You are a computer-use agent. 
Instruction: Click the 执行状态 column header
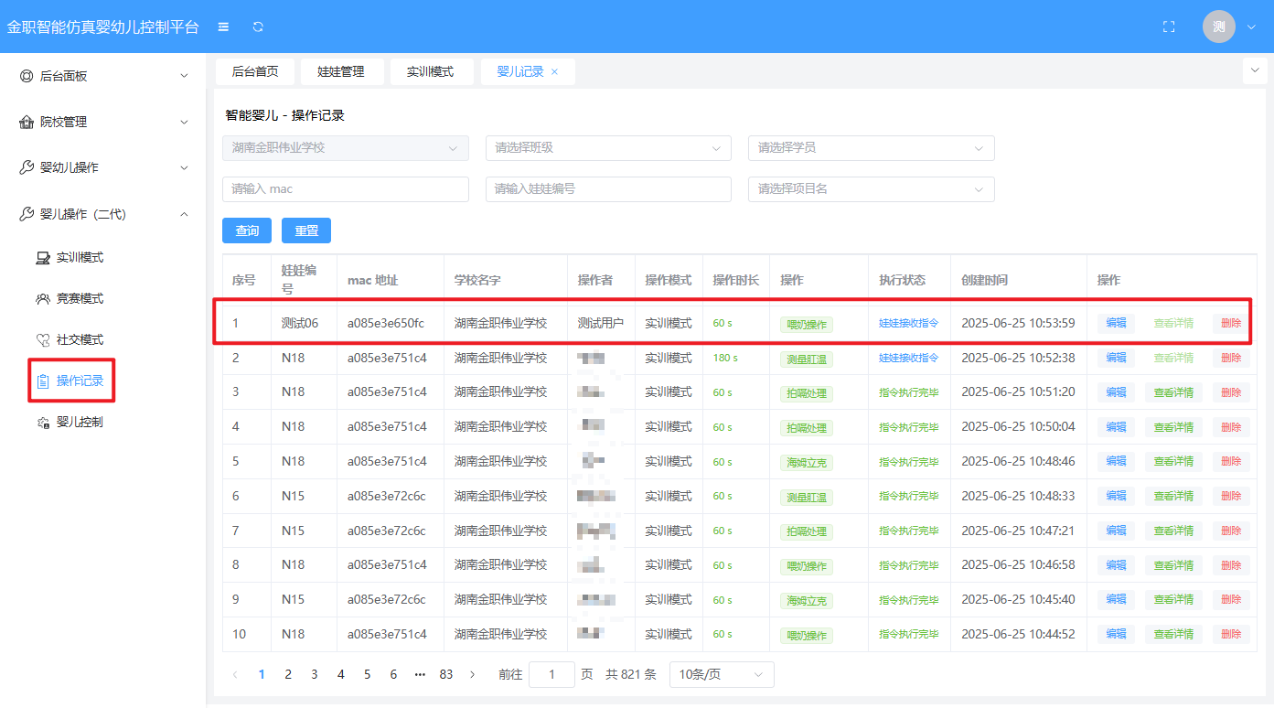tap(903, 280)
